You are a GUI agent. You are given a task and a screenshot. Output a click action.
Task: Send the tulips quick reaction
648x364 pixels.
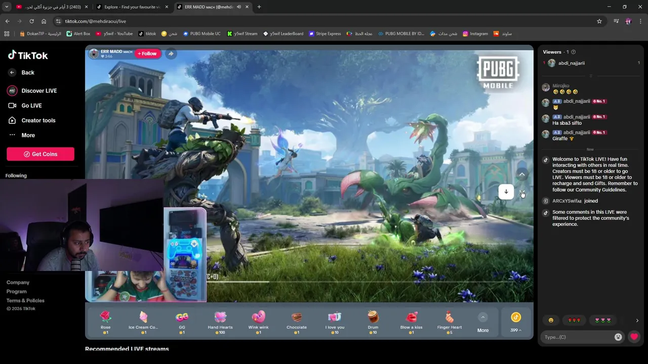click(x=603, y=320)
